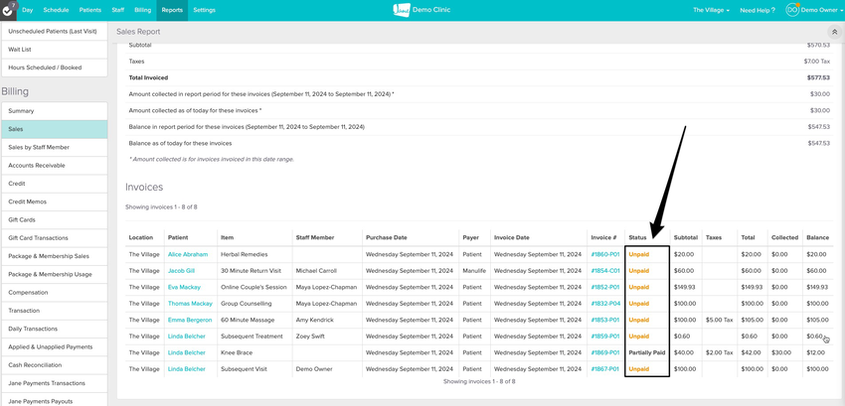Open invoice #1867-P01
The image size is (845, 406).
click(605, 369)
